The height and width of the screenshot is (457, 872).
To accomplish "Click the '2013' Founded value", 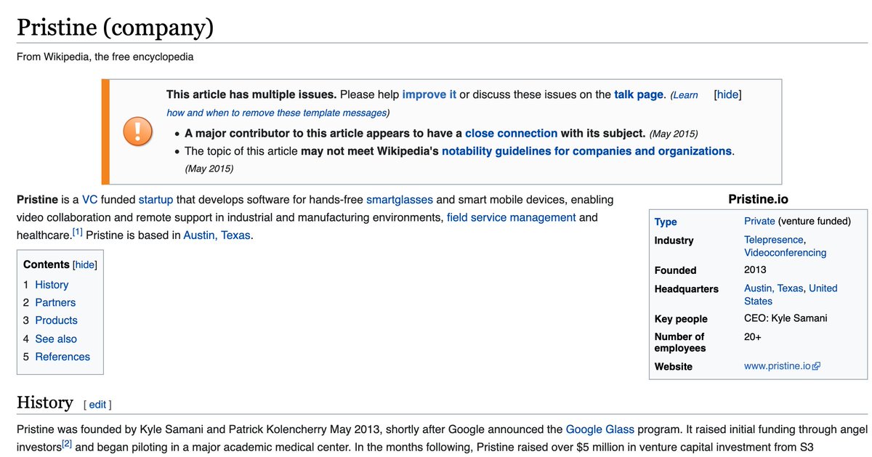I will coord(755,270).
